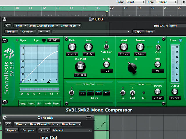Toggle the limiter Fast switch
The width and height of the screenshot is (186, 139).
pyautogui.click(x=133, y=93)
